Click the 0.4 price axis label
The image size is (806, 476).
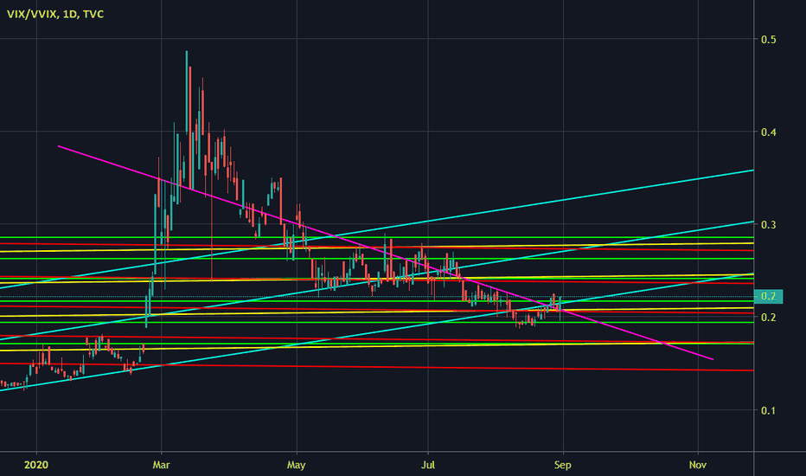pyautogui.click(x=769, y=132)
